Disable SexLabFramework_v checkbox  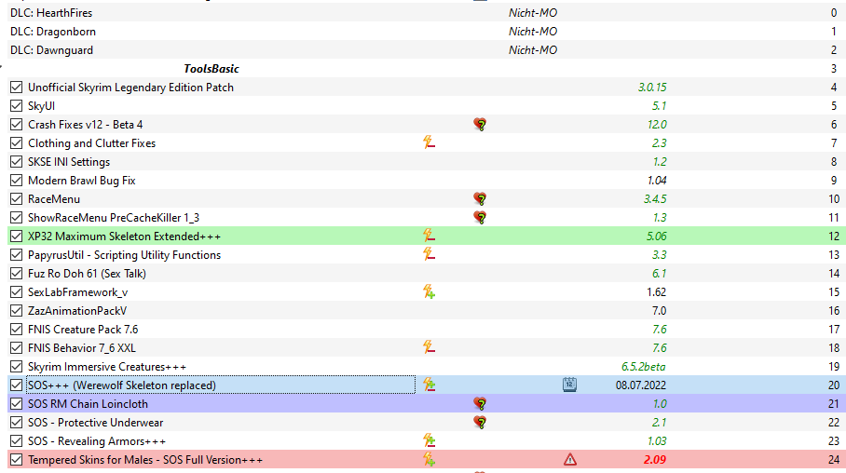(16, 291)
